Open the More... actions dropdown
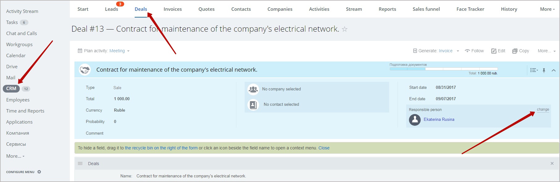Image resolution: width=560 pixels, height=182 pixels. click(x=546, y=51)
